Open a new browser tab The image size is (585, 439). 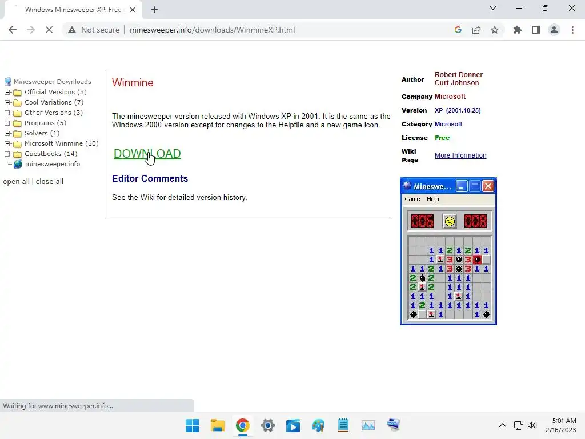point(154,10)
